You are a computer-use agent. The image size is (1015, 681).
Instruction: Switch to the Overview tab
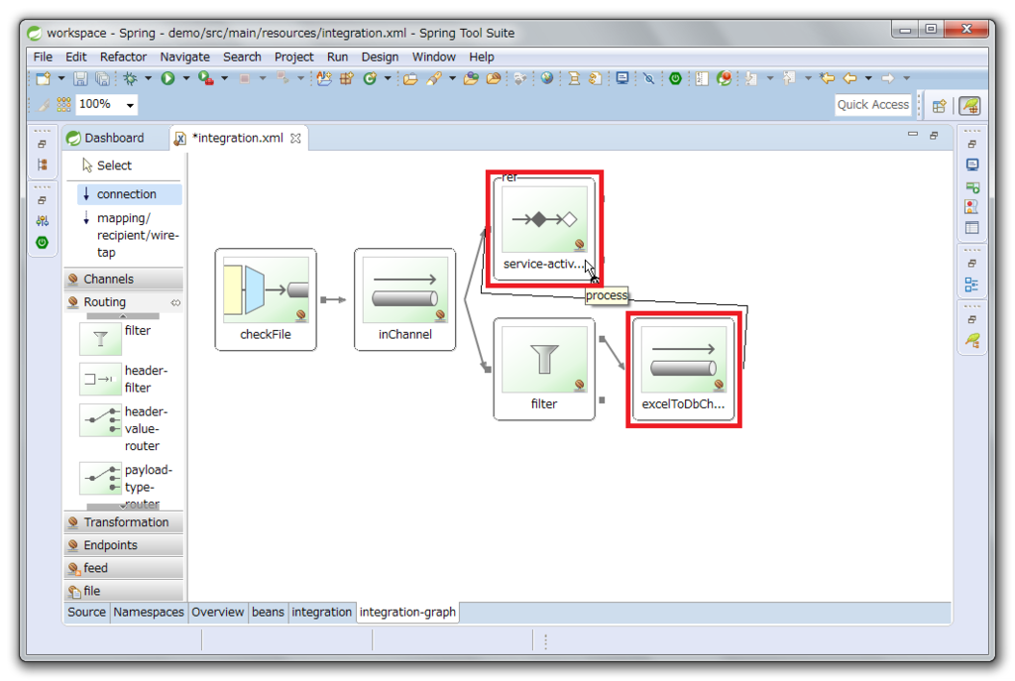point(217,613)
